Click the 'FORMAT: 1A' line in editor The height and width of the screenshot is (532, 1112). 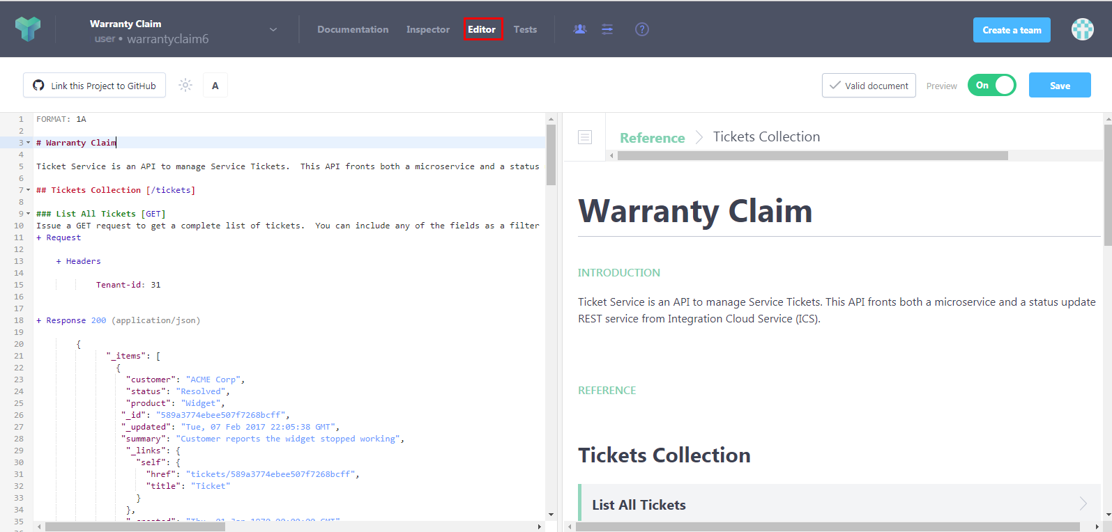pyautogui.click(x=61, y=119)
